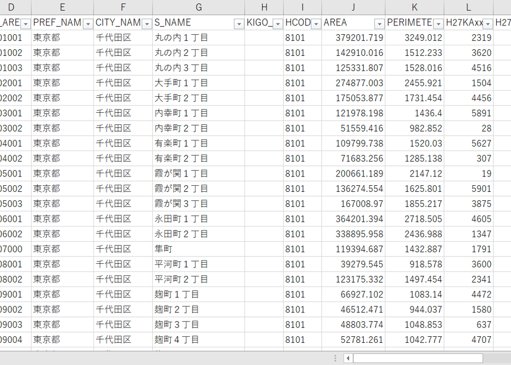The height and width of the screenshot is (365, 511).
Task: Open the PREF_NAME column filter dropdown
Action: (x=88, y=24)
